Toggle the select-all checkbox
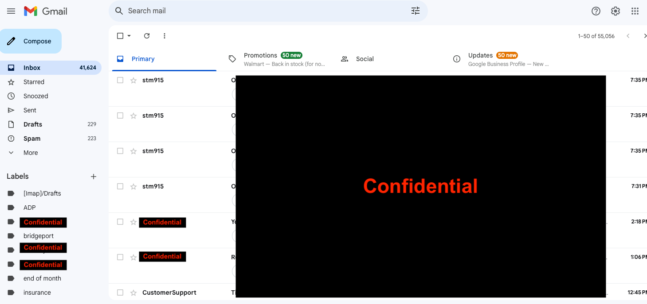This screenshot has width=647, height=304. 120,36
